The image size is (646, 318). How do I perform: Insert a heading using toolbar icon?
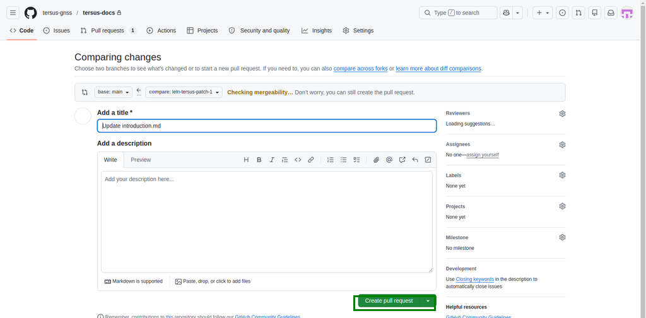click(246, 160)
